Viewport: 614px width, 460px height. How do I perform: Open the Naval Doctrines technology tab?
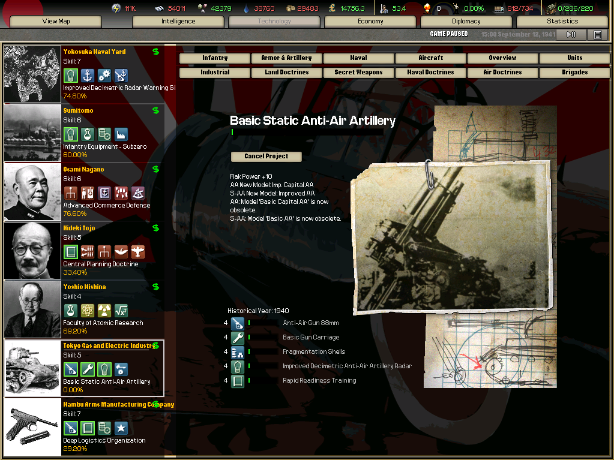pyautogui.click(x=430, y=73)
